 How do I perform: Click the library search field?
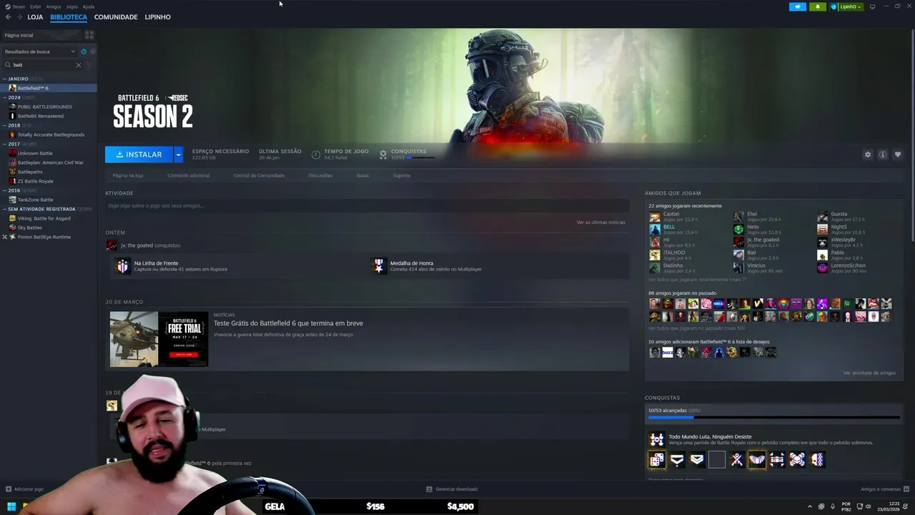coord(43,65)
